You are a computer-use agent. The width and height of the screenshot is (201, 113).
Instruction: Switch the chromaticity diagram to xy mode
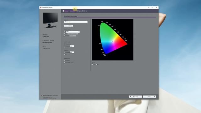click(93, 64)
